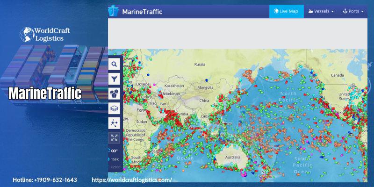
Task: Click the 159K vessel count
Action: 115,159
